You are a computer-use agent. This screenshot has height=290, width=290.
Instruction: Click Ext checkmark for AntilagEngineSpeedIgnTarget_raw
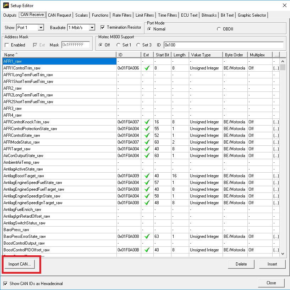147,203
